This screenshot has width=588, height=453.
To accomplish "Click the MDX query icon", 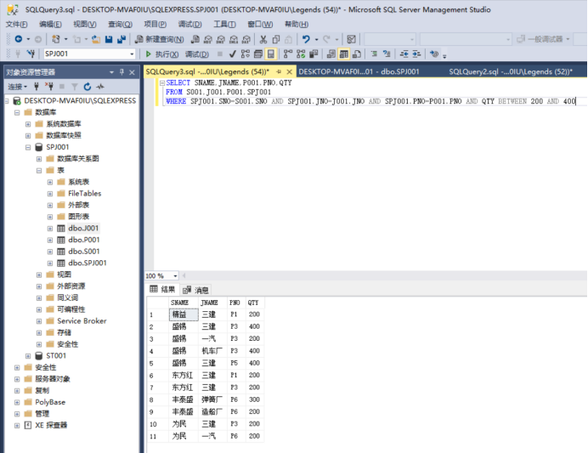I will [x=208, y=39].
